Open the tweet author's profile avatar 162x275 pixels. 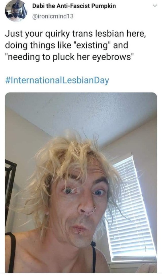(x=16, y=11)
